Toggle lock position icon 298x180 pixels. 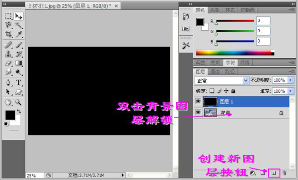point(226,91)
